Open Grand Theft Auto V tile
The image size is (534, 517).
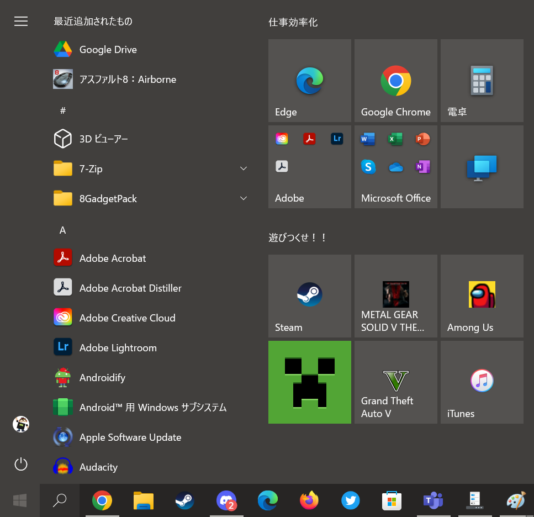coord(395,382)
